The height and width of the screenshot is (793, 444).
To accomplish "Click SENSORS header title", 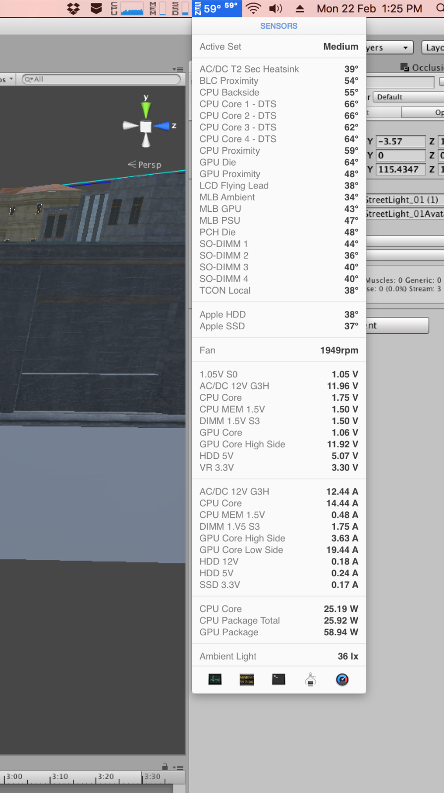I will 279,26.
